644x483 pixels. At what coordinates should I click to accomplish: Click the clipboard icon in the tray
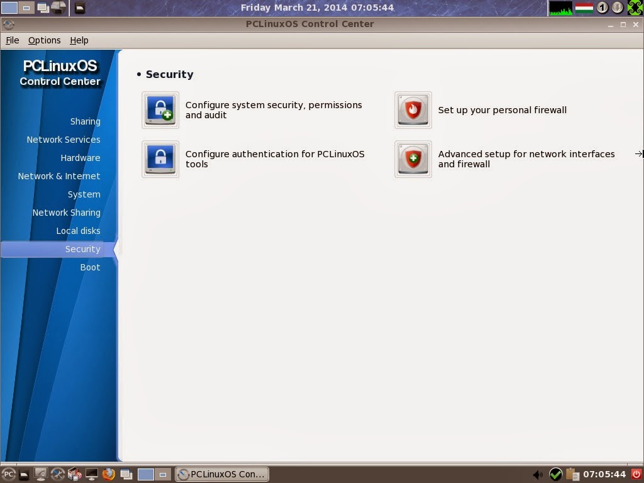tap(572, 474)
